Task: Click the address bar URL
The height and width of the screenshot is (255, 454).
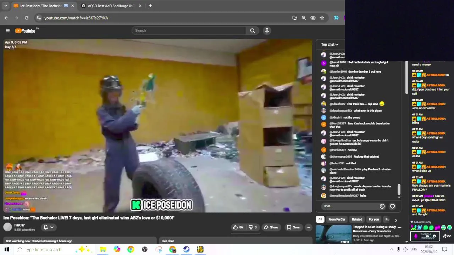Action: pos(76,18)
